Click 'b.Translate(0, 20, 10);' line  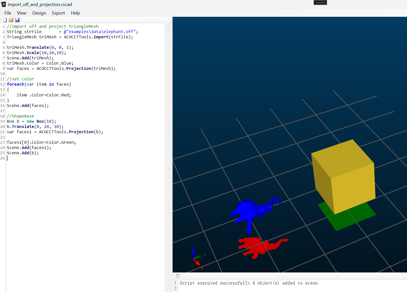[x=35, y=127]
